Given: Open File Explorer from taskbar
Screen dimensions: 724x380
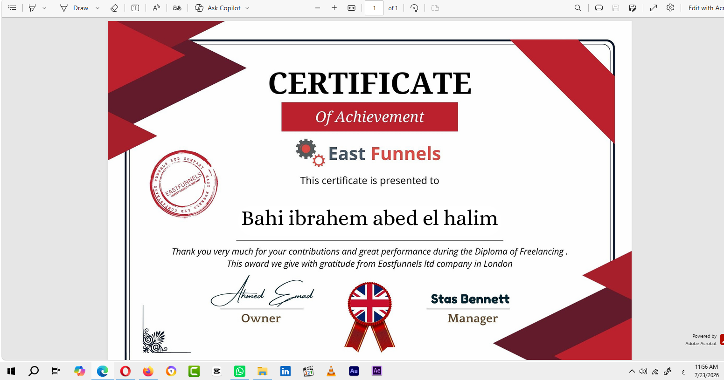Looking at the screenshot, I should 263,371.
